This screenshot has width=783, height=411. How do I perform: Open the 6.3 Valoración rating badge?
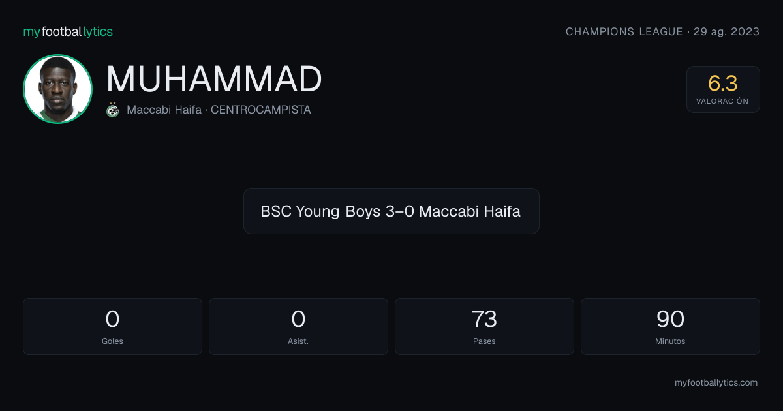723,89
